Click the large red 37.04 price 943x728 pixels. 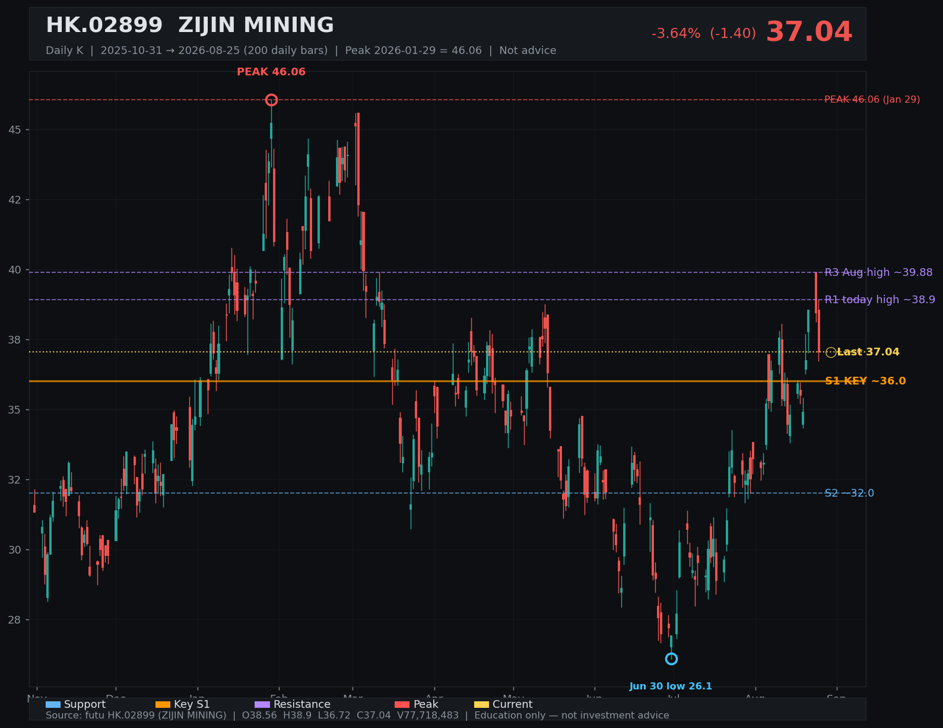[809, 32]
